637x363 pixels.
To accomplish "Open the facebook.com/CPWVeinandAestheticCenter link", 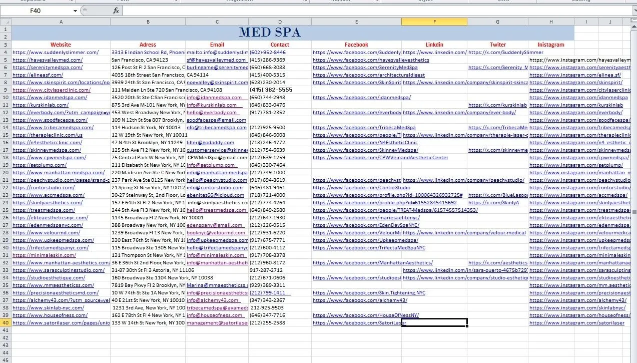I will point(380,157).
